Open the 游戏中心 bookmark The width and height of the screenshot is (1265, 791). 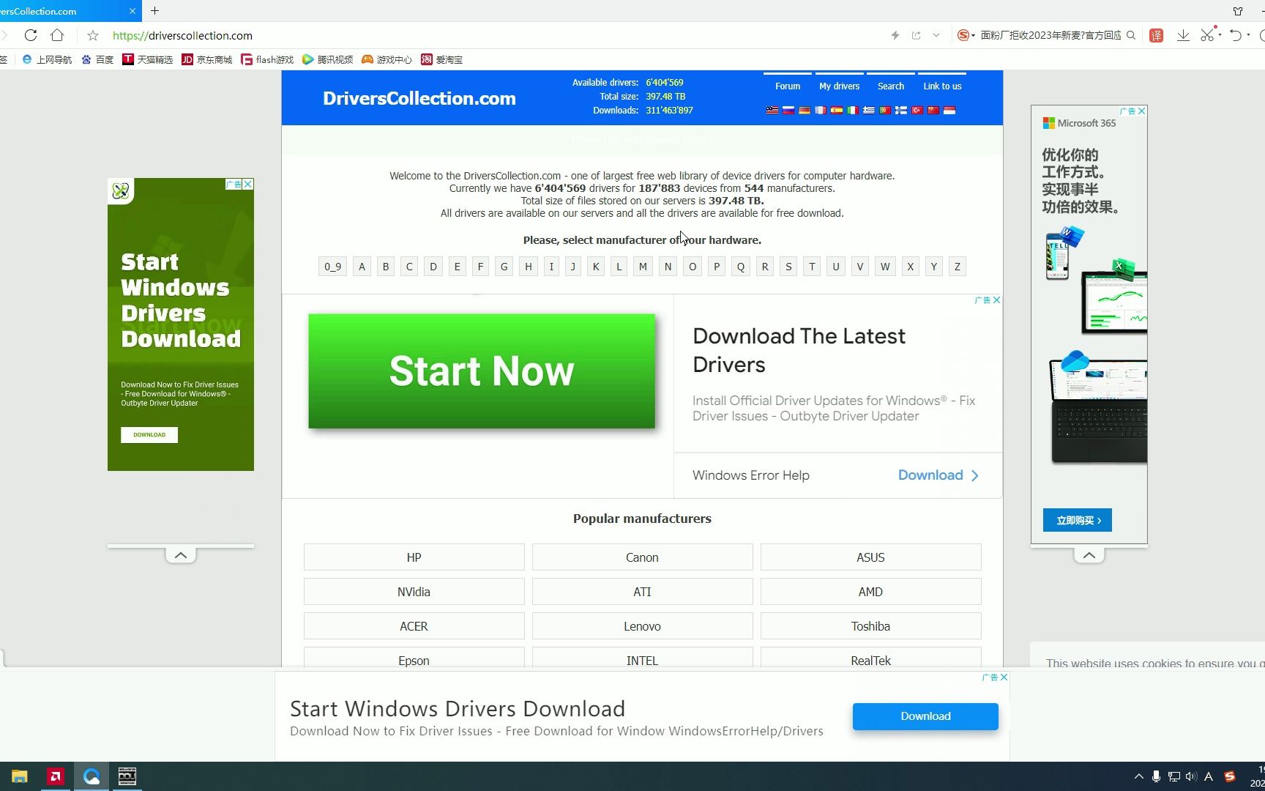coord(387,59)
